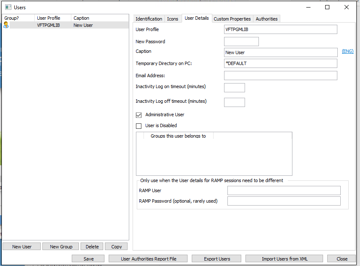
Task: Switch to the Identification tab
Action: pos(149,19)
